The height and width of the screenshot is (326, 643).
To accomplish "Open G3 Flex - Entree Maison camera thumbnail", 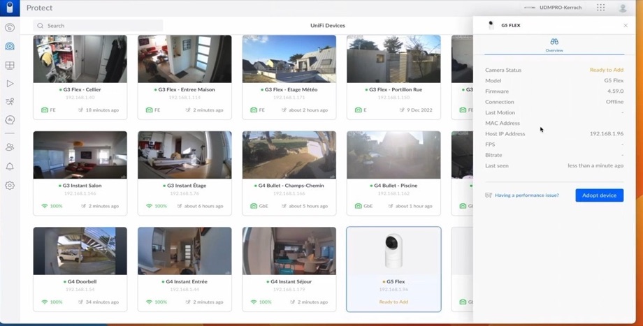I will point(185,59).
